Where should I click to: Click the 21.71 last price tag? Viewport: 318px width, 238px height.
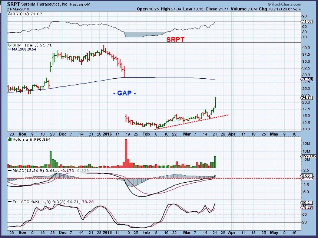(307, 98)
